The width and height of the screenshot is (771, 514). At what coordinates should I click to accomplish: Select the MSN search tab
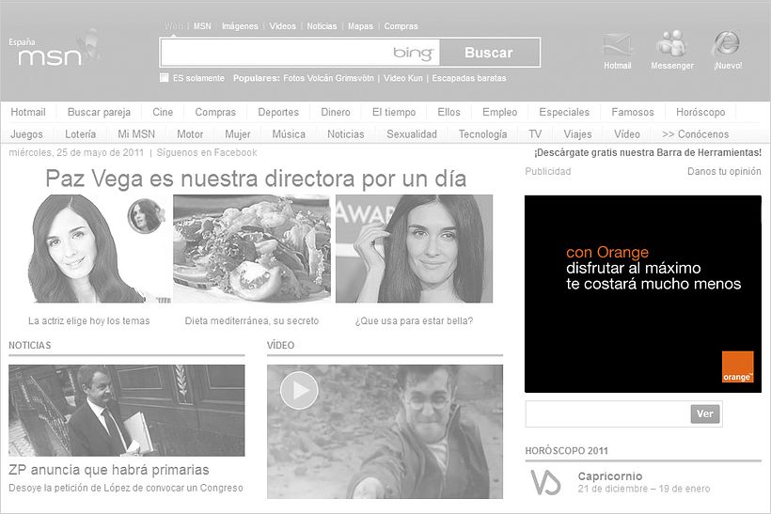(x=202, y=26)
